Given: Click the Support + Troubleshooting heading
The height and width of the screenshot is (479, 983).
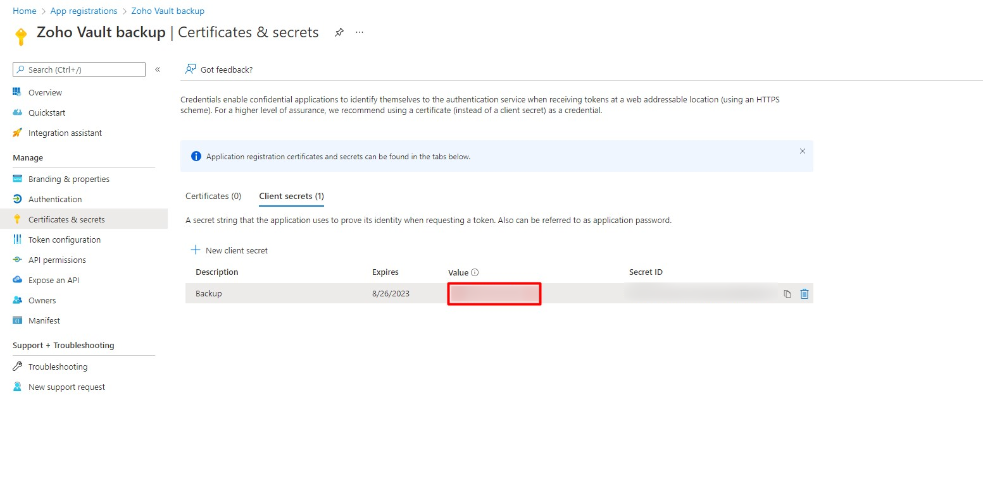Looking at the screenshot, I should tap(63, 346).
